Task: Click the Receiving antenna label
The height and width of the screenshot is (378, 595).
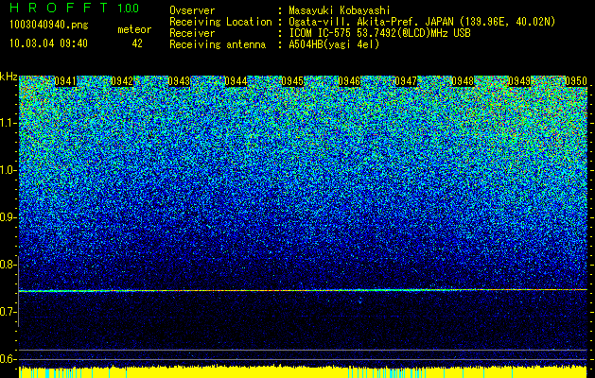Action: pos(218,44)
